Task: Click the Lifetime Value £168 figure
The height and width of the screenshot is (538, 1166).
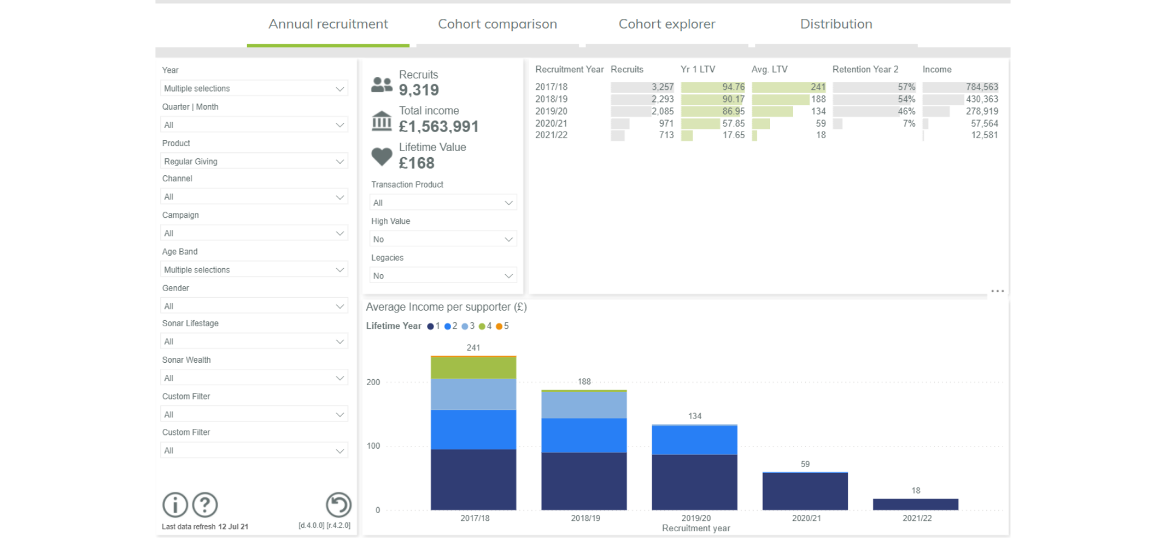Action: (417, 163)
